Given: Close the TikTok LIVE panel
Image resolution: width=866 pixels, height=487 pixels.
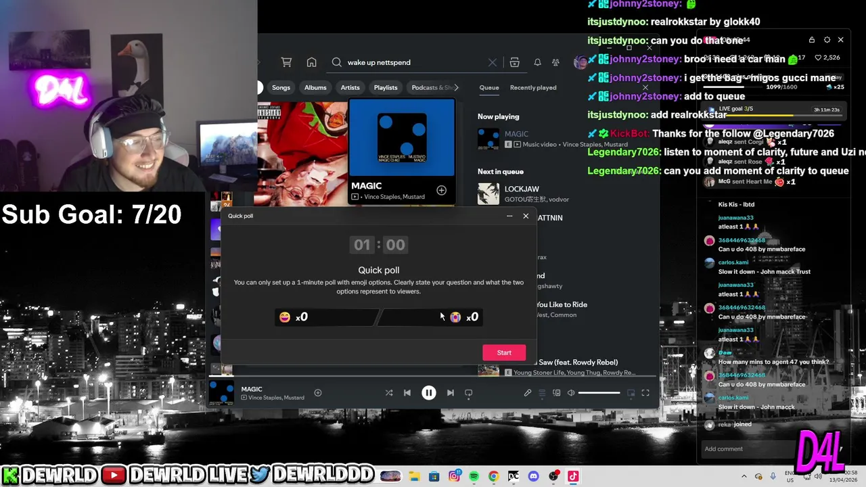Looking at the screenshot, I should pos(840,40).
